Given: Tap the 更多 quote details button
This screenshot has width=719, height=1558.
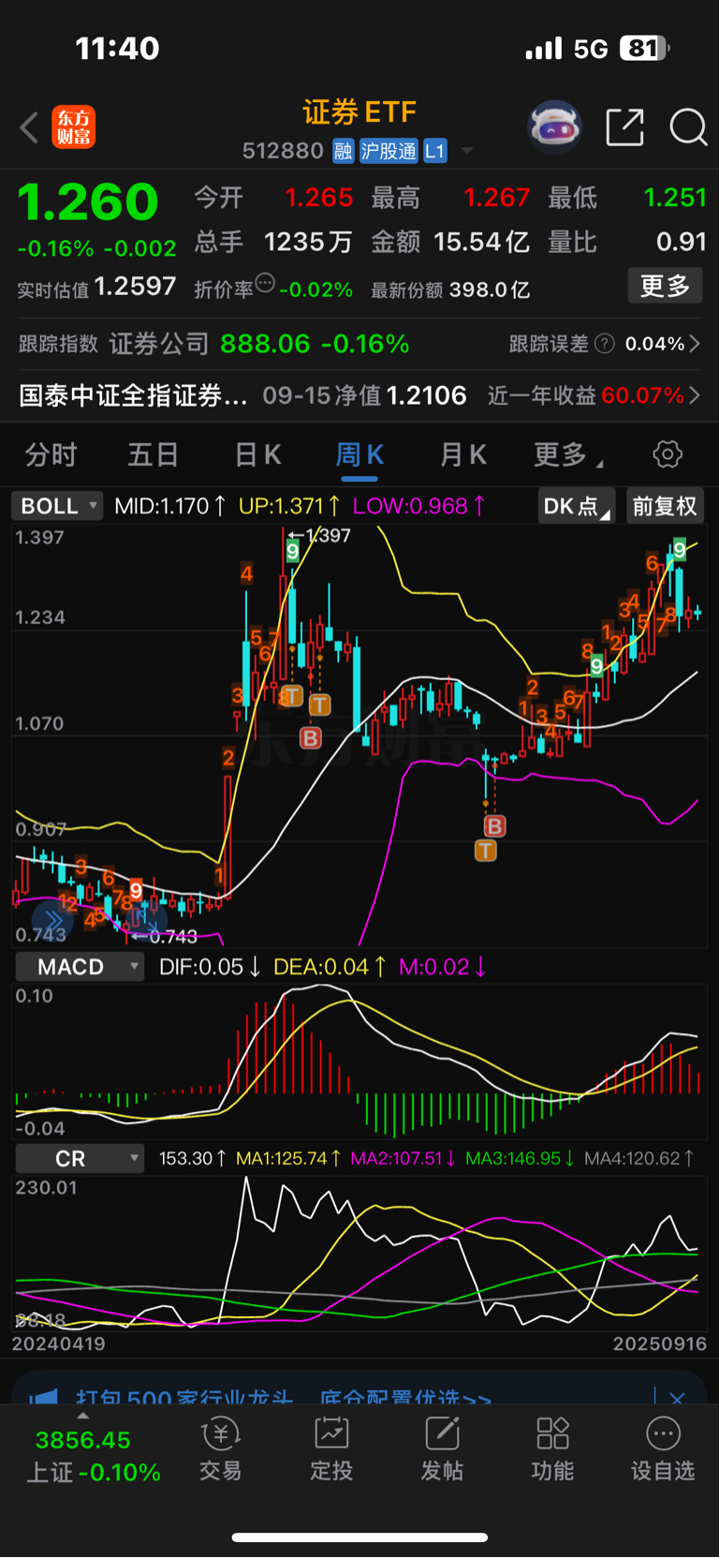Looking at the screenshot, I should coord(666,286).
